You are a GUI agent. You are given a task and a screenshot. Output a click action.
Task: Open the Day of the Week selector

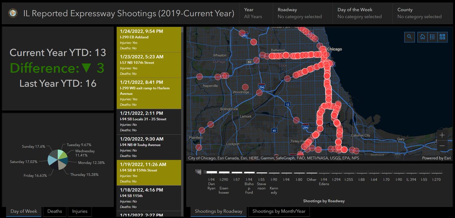pyautogui.click(x=363, y=13)
